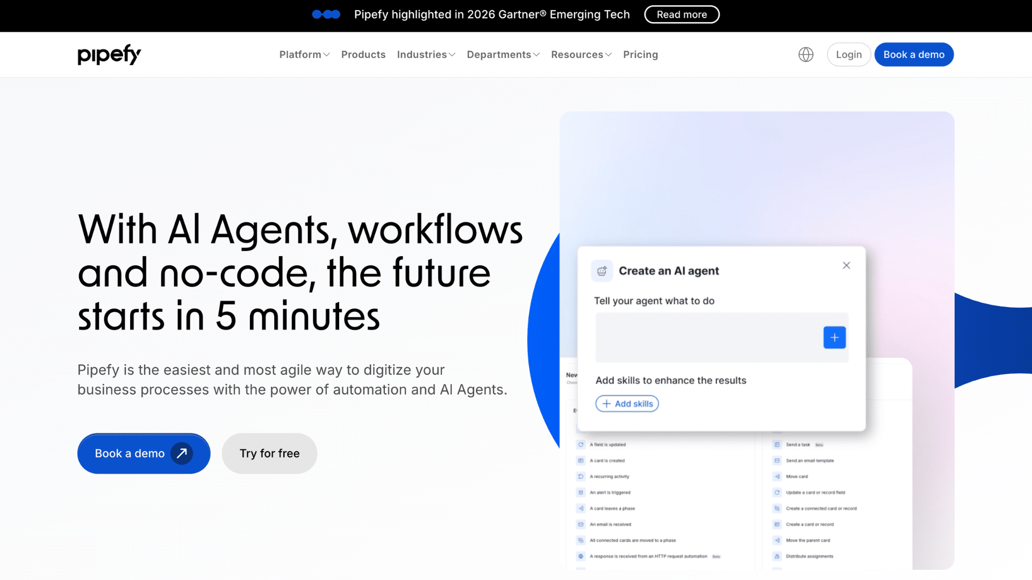
Task: Expand the Industries menu
Action: pyautogui.click(x=426, y=54)
